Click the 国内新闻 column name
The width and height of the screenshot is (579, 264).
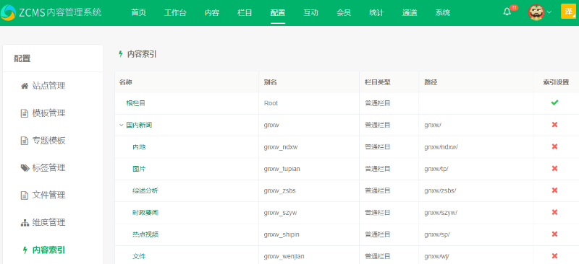pos(139,125)
